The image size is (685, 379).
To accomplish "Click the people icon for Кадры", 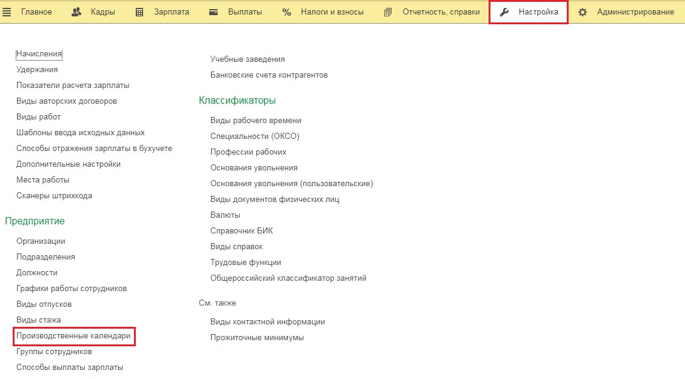I will tap(76, 12).
